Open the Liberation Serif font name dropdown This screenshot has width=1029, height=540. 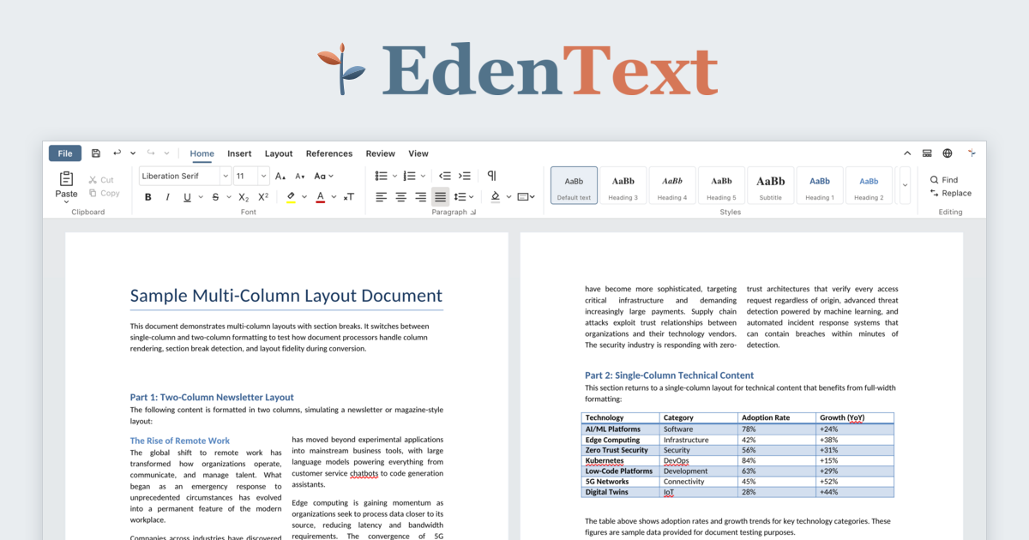tap(226, 176)
